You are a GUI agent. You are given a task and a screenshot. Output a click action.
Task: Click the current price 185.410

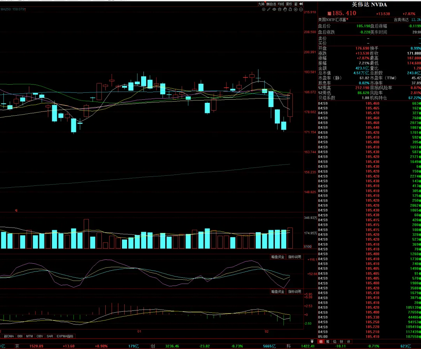[x=344, y=13]
